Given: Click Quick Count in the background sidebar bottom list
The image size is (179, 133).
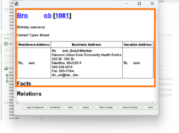Looking at the screenshot, I should (14, 118).
